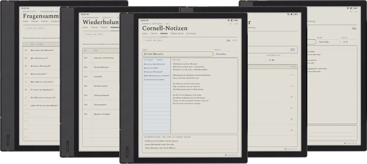The width and height of the screenshot is (367, 164).
Task: Click 'Zurück zum Inhalt' on Wiederholung tablet
Action: coord(94,34)
